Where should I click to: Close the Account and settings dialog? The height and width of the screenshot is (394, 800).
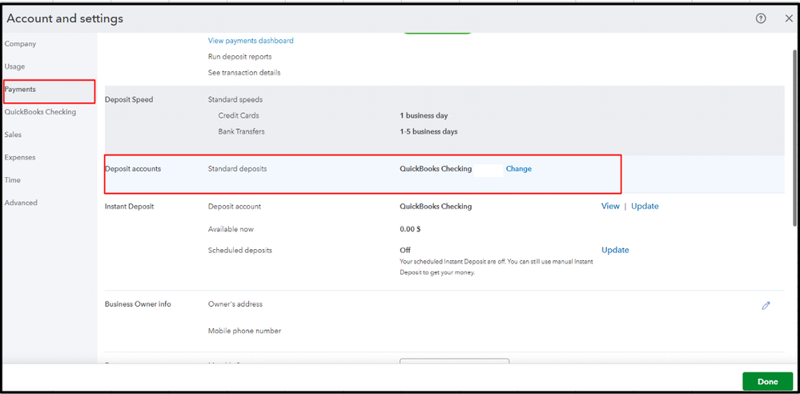(x=789, y=18)
